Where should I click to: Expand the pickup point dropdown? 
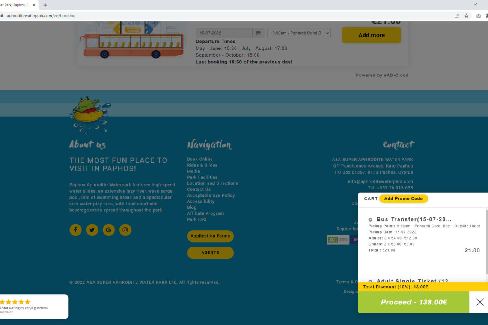tap(299, 33)
